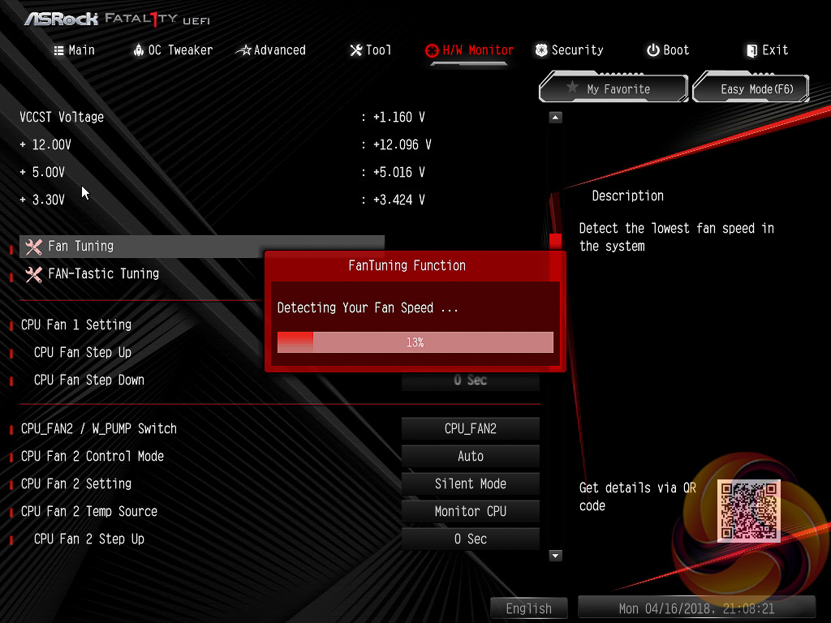Click the OC Tweaker rocket icon
The height and width of the screenshot is (623, 831).
(138, 50)
